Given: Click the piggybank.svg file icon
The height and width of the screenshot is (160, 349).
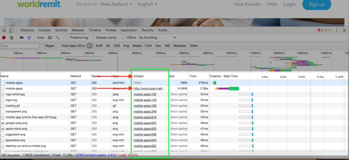Looking at the screenshot, I should (x=3, y=135).
